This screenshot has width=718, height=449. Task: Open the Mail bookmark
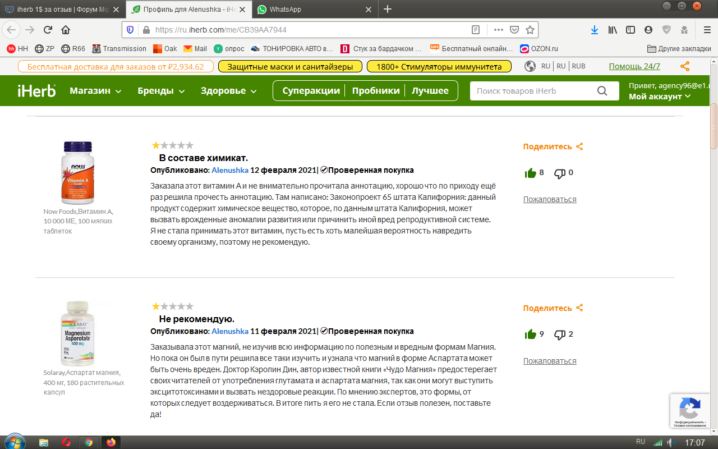195,49
